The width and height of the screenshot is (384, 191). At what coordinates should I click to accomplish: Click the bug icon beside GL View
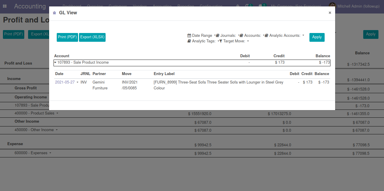tap(54, 13)
